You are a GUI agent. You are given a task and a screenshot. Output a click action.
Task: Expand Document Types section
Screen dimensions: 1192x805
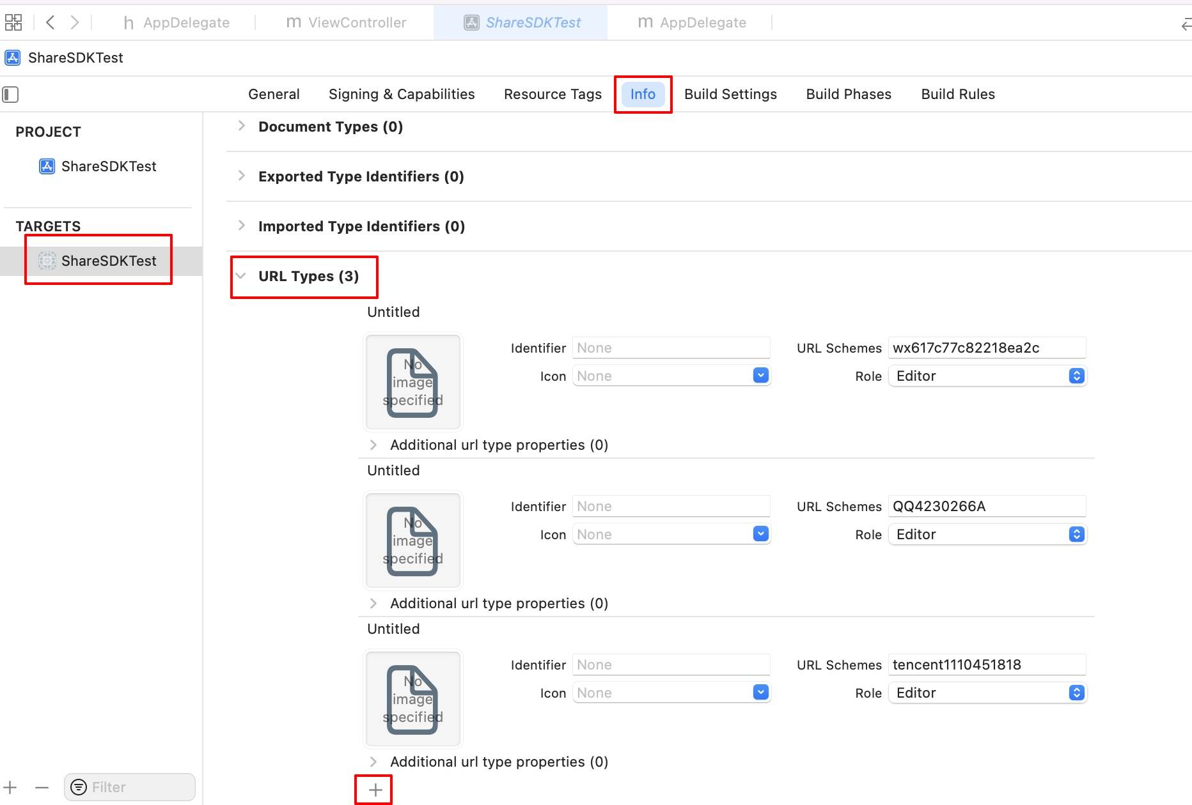tap(241, 126)
